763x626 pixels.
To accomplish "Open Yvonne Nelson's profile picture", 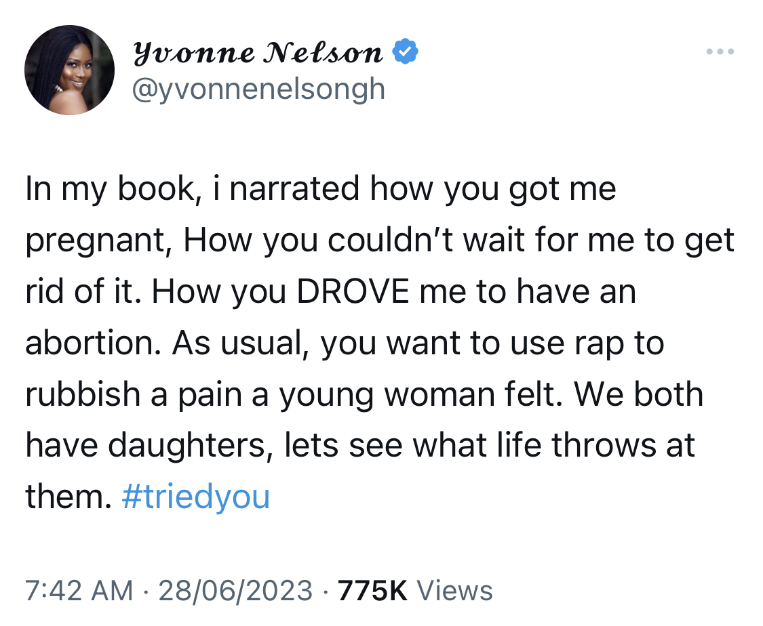I will click(x=70, y=70).
